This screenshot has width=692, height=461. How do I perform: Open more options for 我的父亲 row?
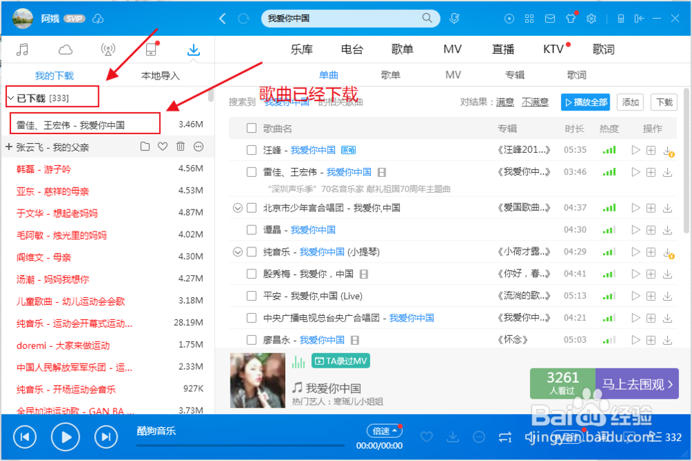[x=199, y=147]
